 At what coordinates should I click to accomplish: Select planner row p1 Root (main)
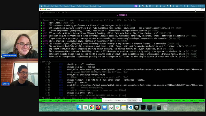pos(57,23)
